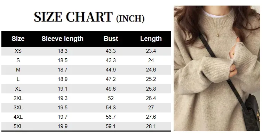The height and width of the screenshot is (134, 262).
Task: Click the length value 28.1
Action: (151, 126)
